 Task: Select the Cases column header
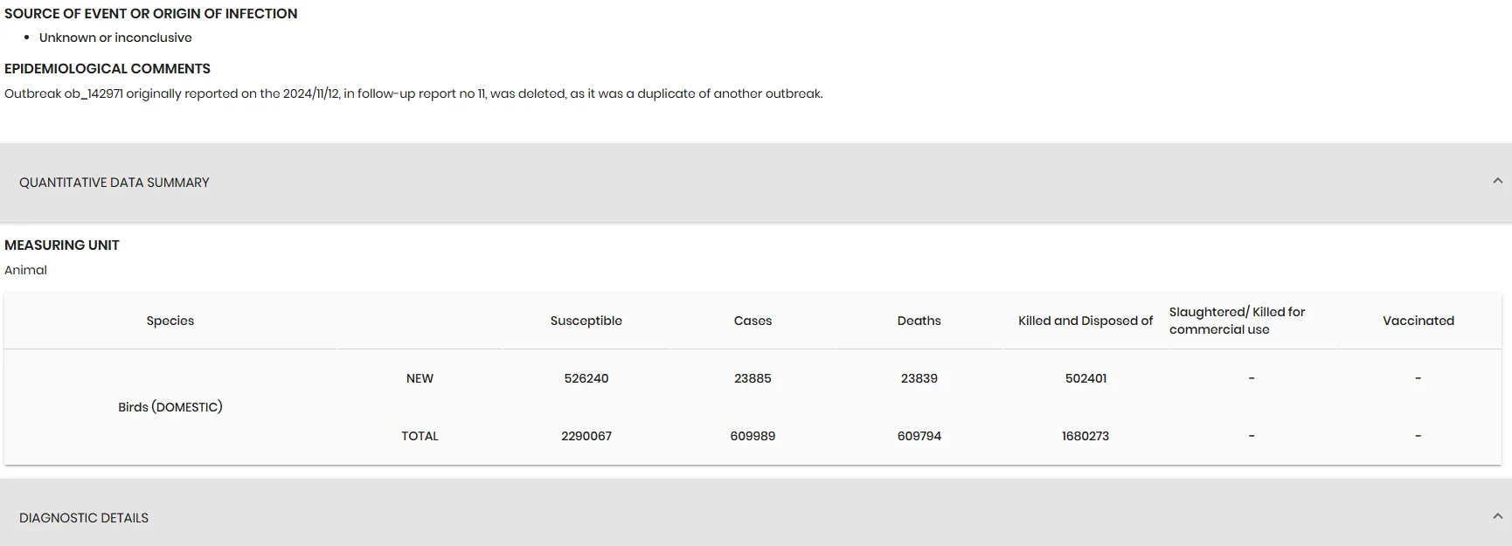[x=753, y=321]
